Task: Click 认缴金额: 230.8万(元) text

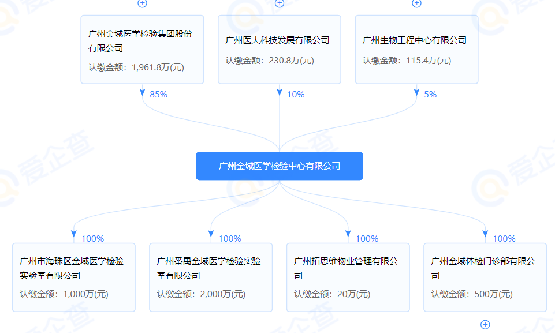Action: [x=270, y=61]
